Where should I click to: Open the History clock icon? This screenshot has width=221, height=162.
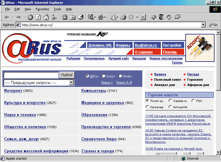tap(81, 17)
